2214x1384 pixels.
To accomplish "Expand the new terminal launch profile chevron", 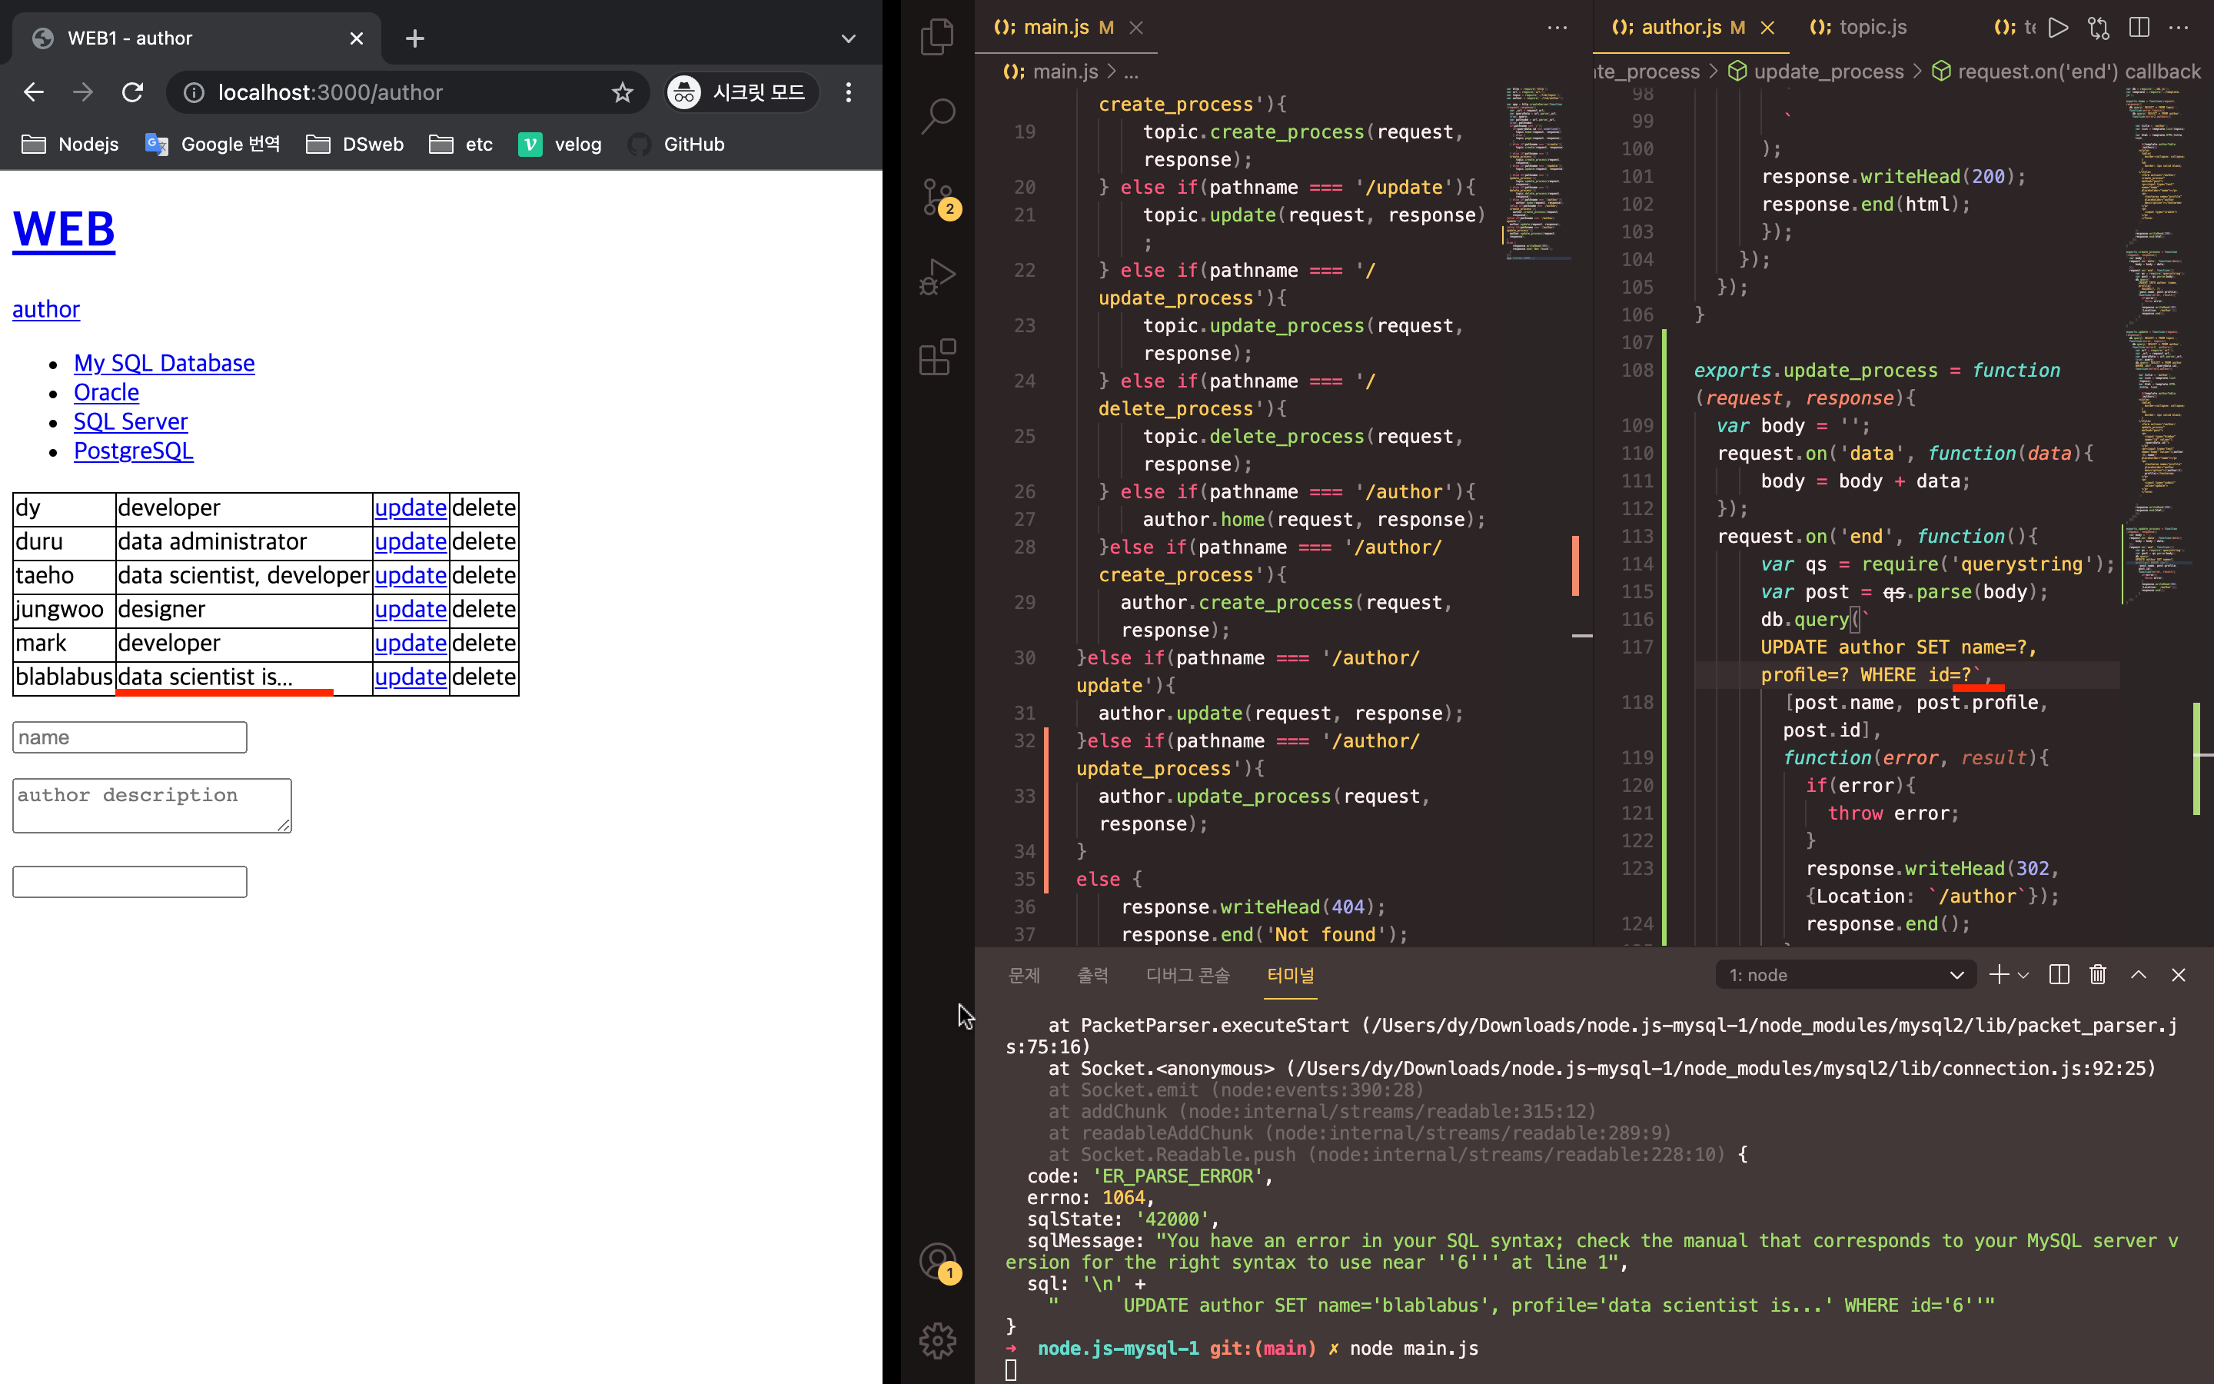I will point(2023,975).
